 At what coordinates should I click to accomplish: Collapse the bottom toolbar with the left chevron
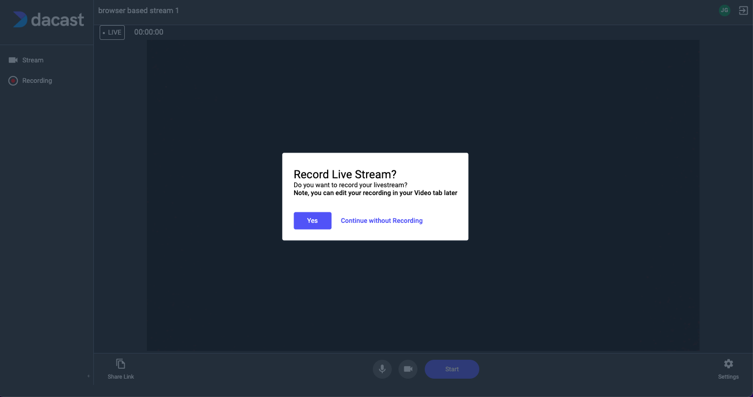click(88, 375)
